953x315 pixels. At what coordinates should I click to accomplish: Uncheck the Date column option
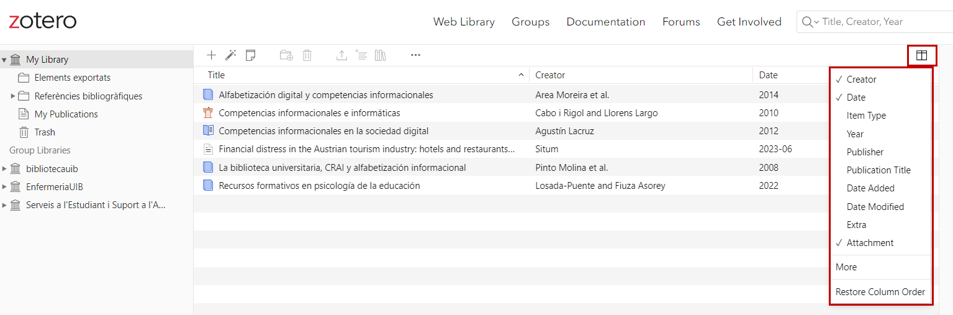(881, 98)
